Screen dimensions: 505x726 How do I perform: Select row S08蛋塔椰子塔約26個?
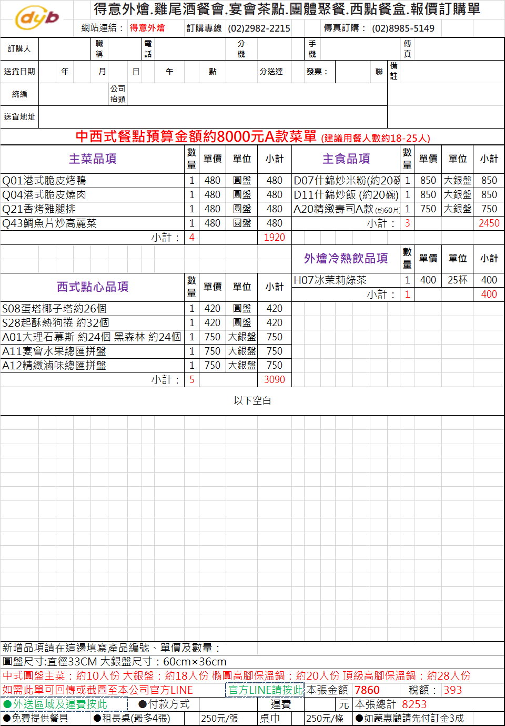point(145,309)
